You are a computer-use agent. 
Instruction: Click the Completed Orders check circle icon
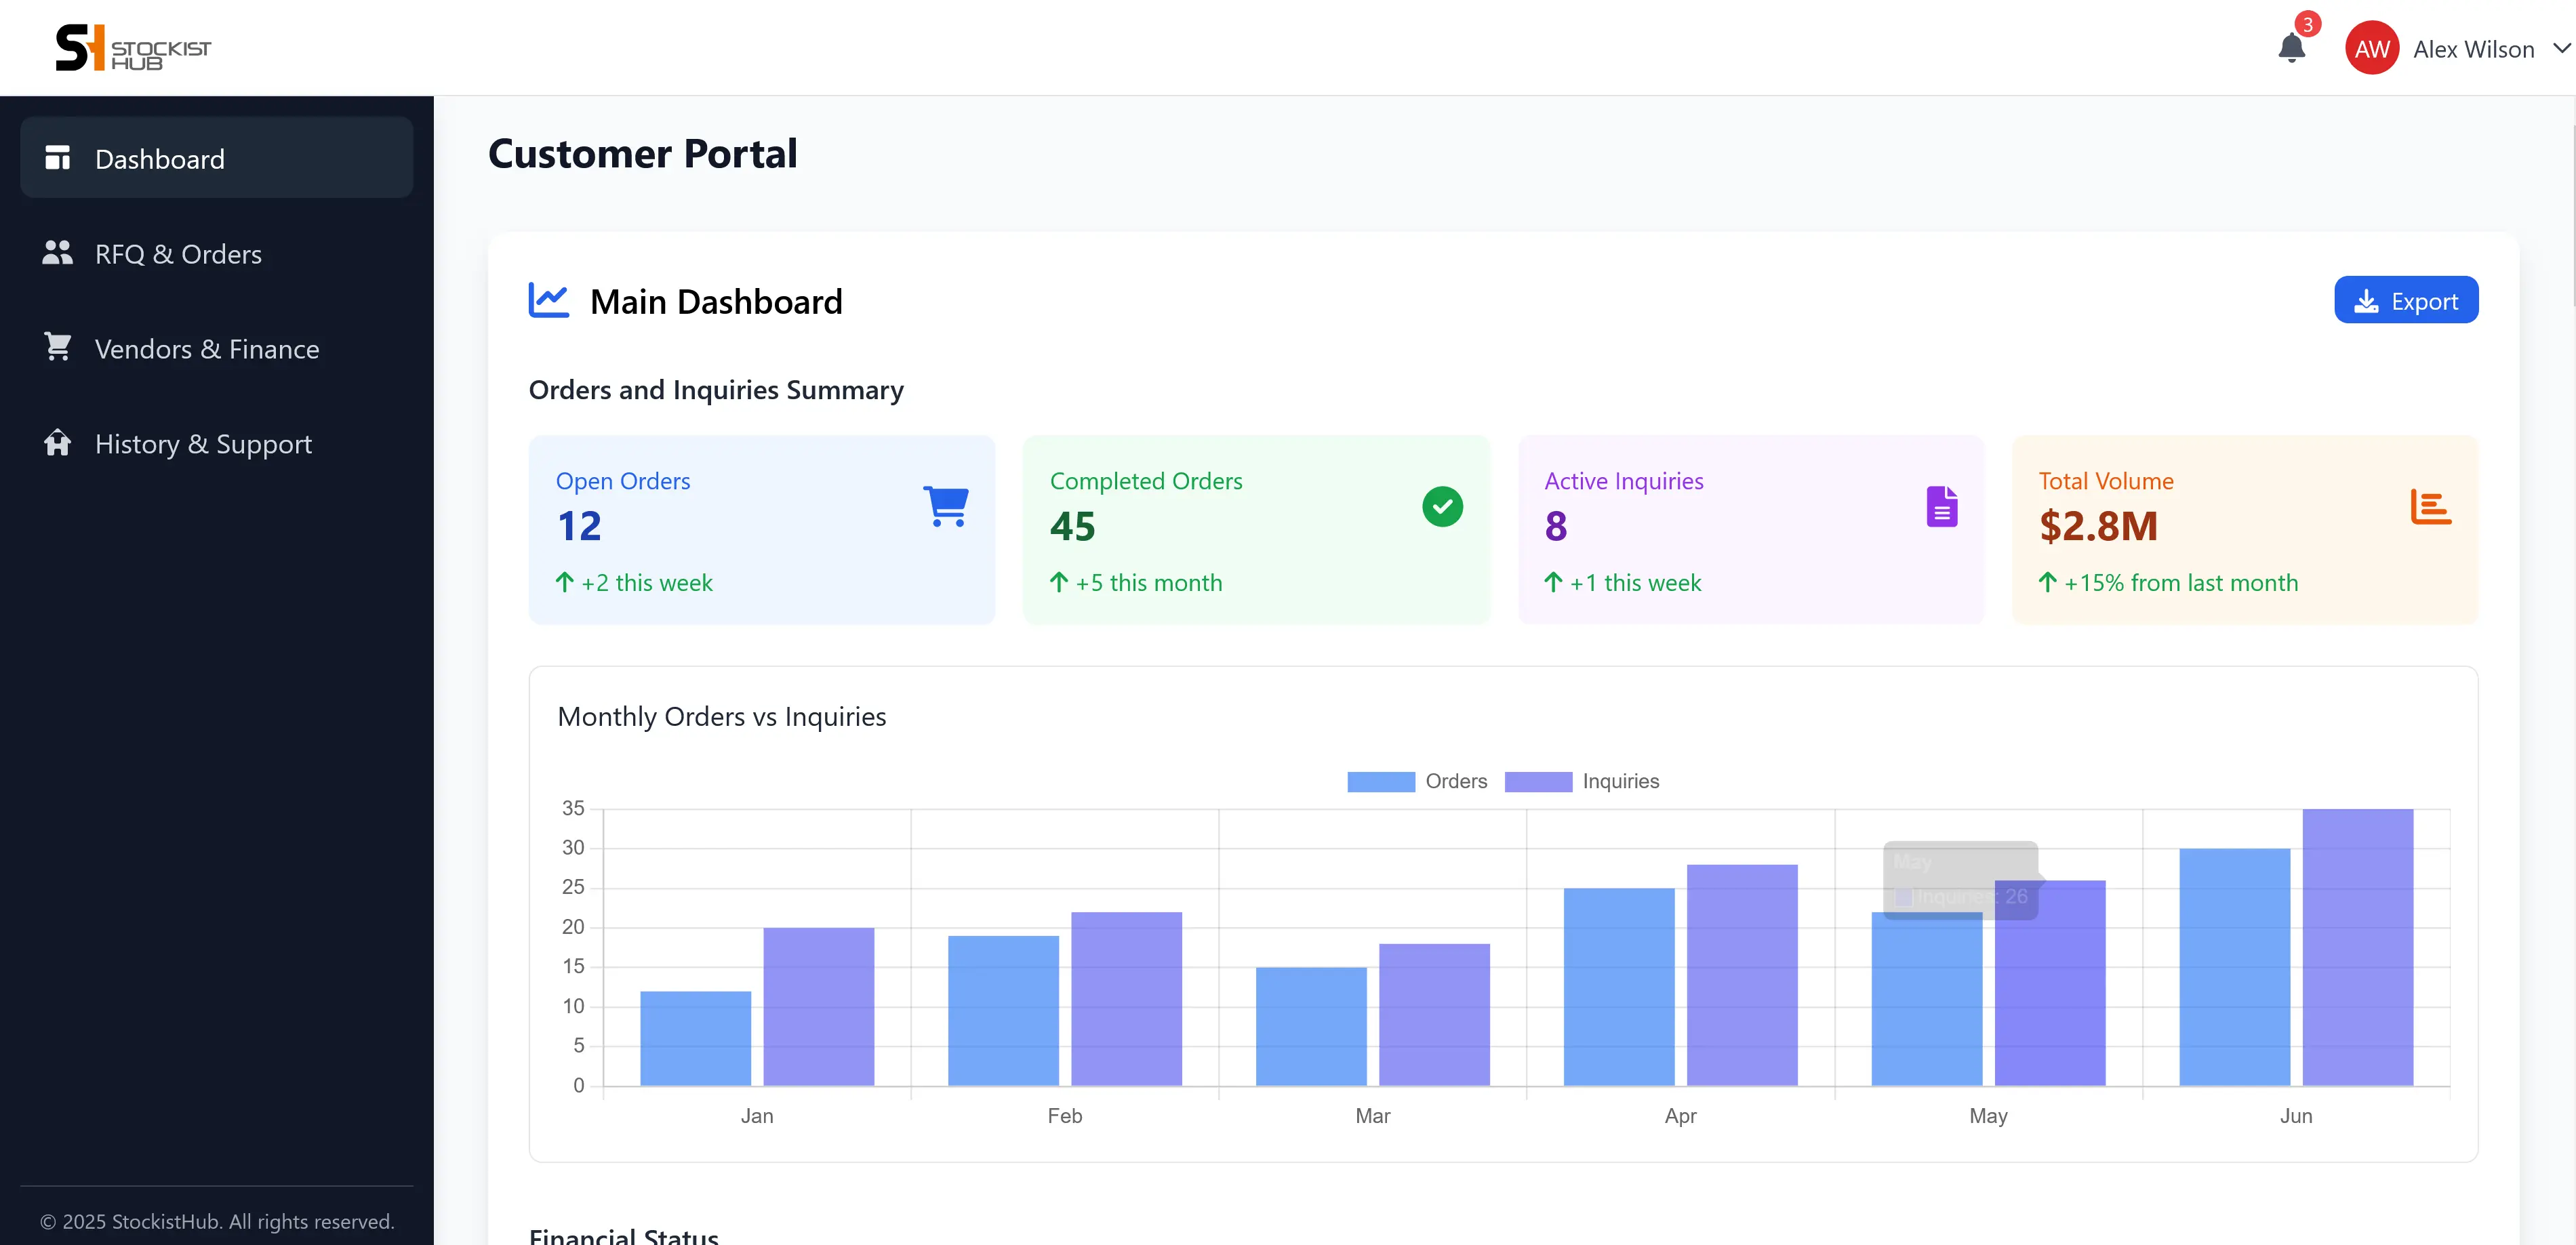[1442, 506]
